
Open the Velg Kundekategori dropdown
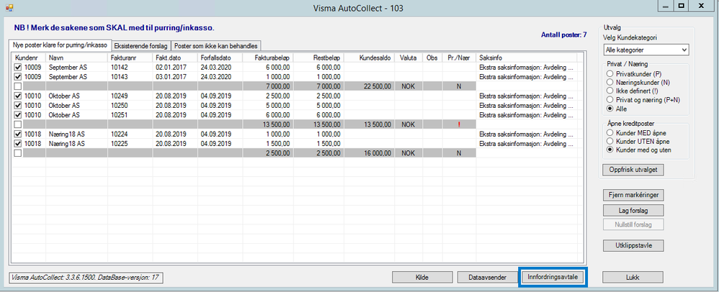(646, 50)
